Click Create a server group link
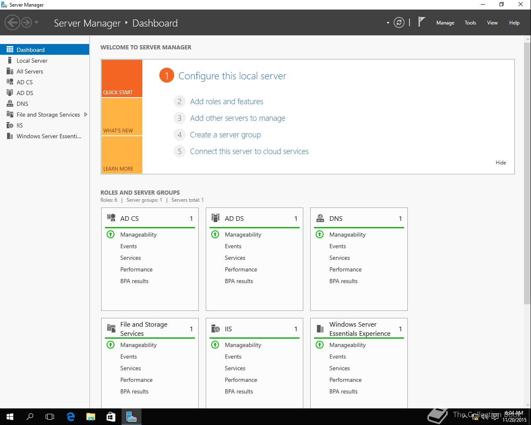Image resolution: width=531 pixels, height=425 pixels. coord(225,134)
